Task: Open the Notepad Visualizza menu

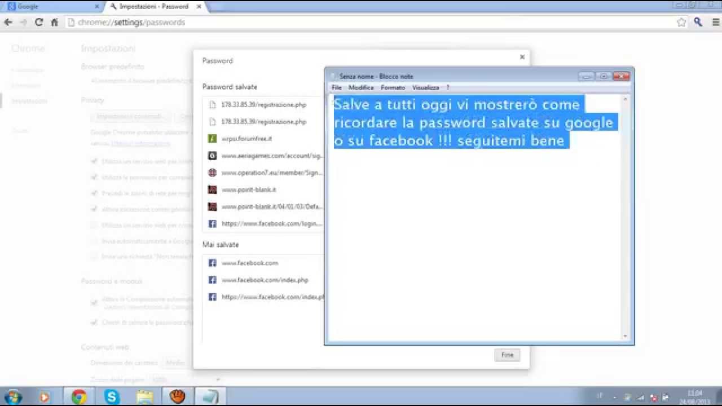Action: coord(426,88)
